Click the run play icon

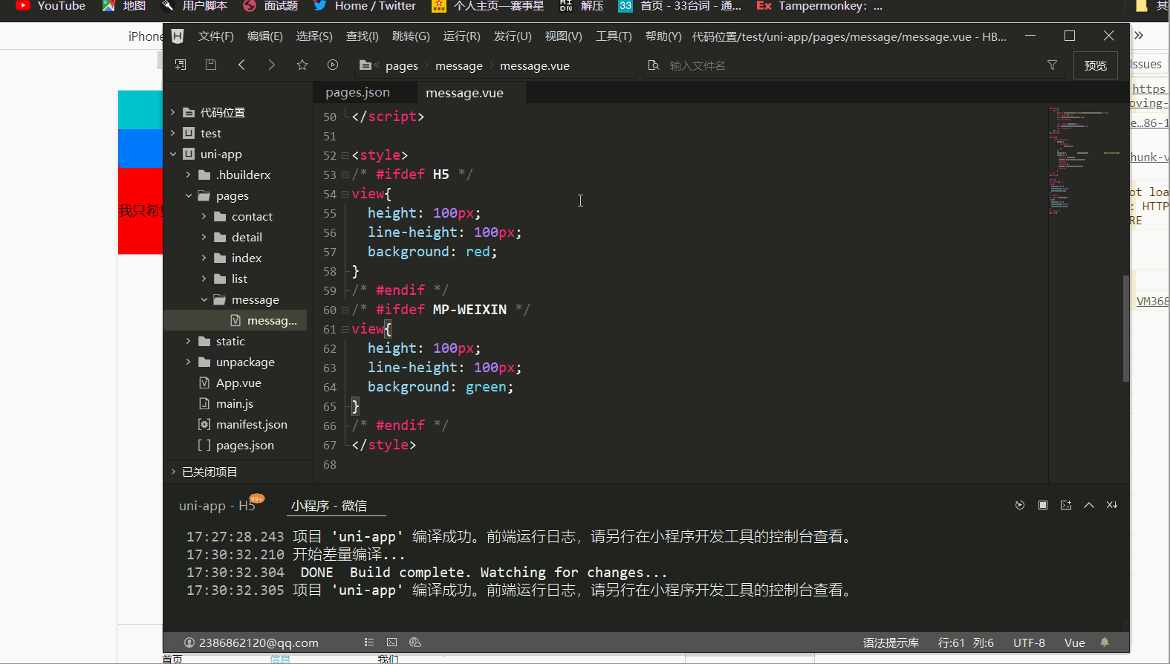tap(333, 65)
